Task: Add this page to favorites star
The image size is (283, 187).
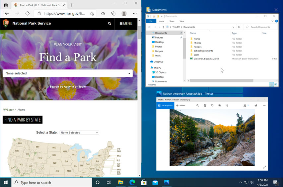Action: coord(92,14)
